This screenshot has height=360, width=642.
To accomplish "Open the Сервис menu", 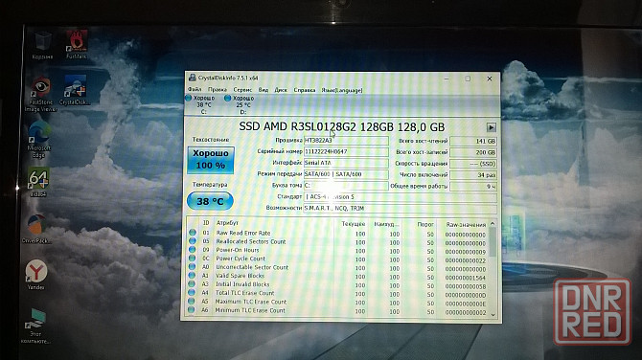I will point(242,90).
